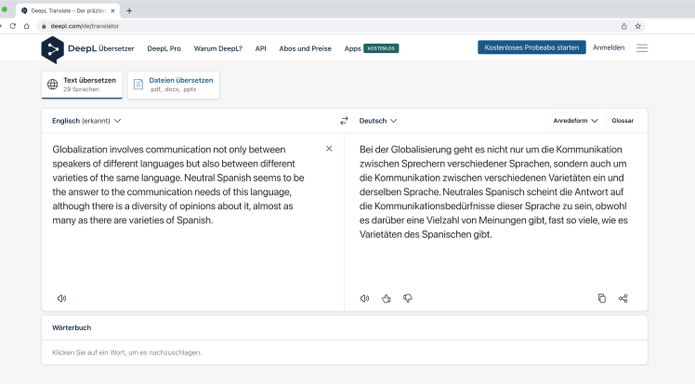Give thumbs down to the translation
695x384 pixels.
(x=407, y=298)
